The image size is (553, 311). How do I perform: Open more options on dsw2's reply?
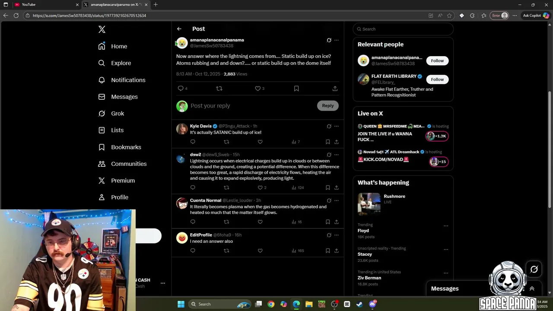click(x=337, y=155)
